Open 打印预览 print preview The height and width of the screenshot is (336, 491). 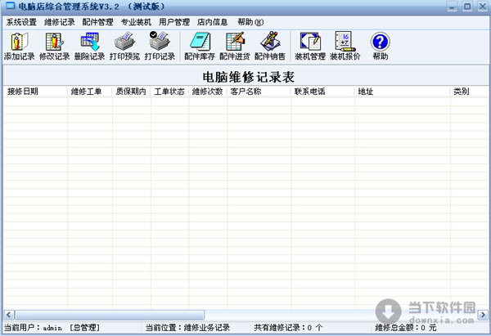[124, 47]
